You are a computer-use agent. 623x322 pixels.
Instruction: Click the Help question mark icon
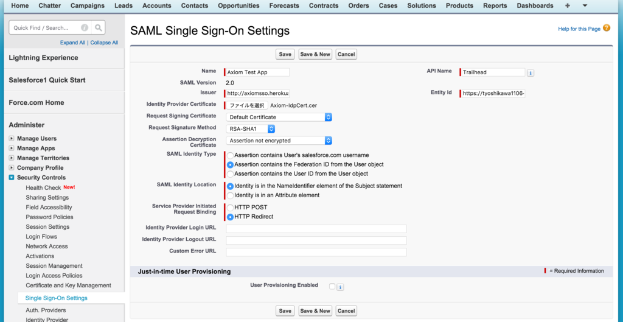(x=607, y=28)
